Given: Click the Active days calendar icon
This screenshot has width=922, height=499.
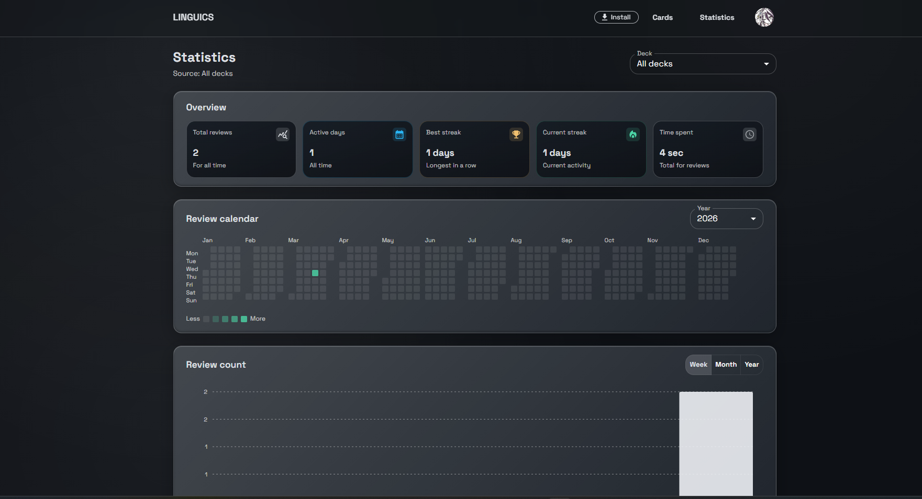Looking at the screenshot, I should [399, 135].
